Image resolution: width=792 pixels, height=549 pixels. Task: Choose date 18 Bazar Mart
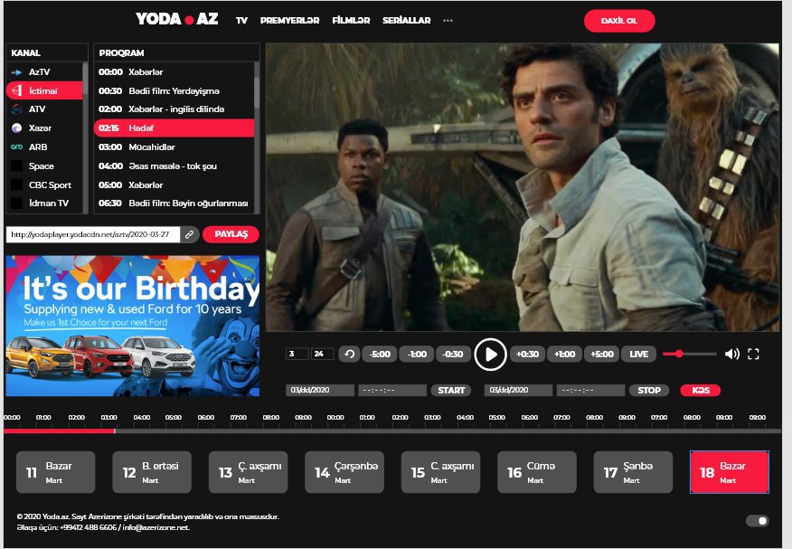tap(730, 472)
